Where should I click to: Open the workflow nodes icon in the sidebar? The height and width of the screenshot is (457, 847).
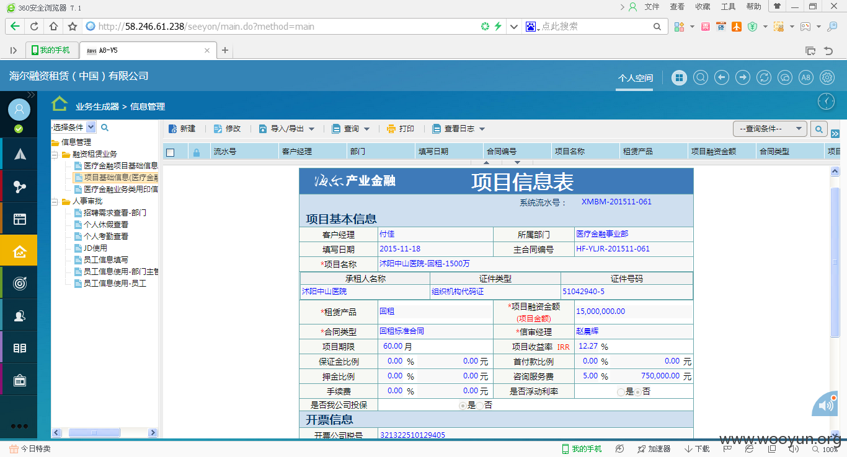click(x=19, y=186)
